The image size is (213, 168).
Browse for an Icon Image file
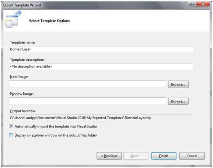point(178,84)
